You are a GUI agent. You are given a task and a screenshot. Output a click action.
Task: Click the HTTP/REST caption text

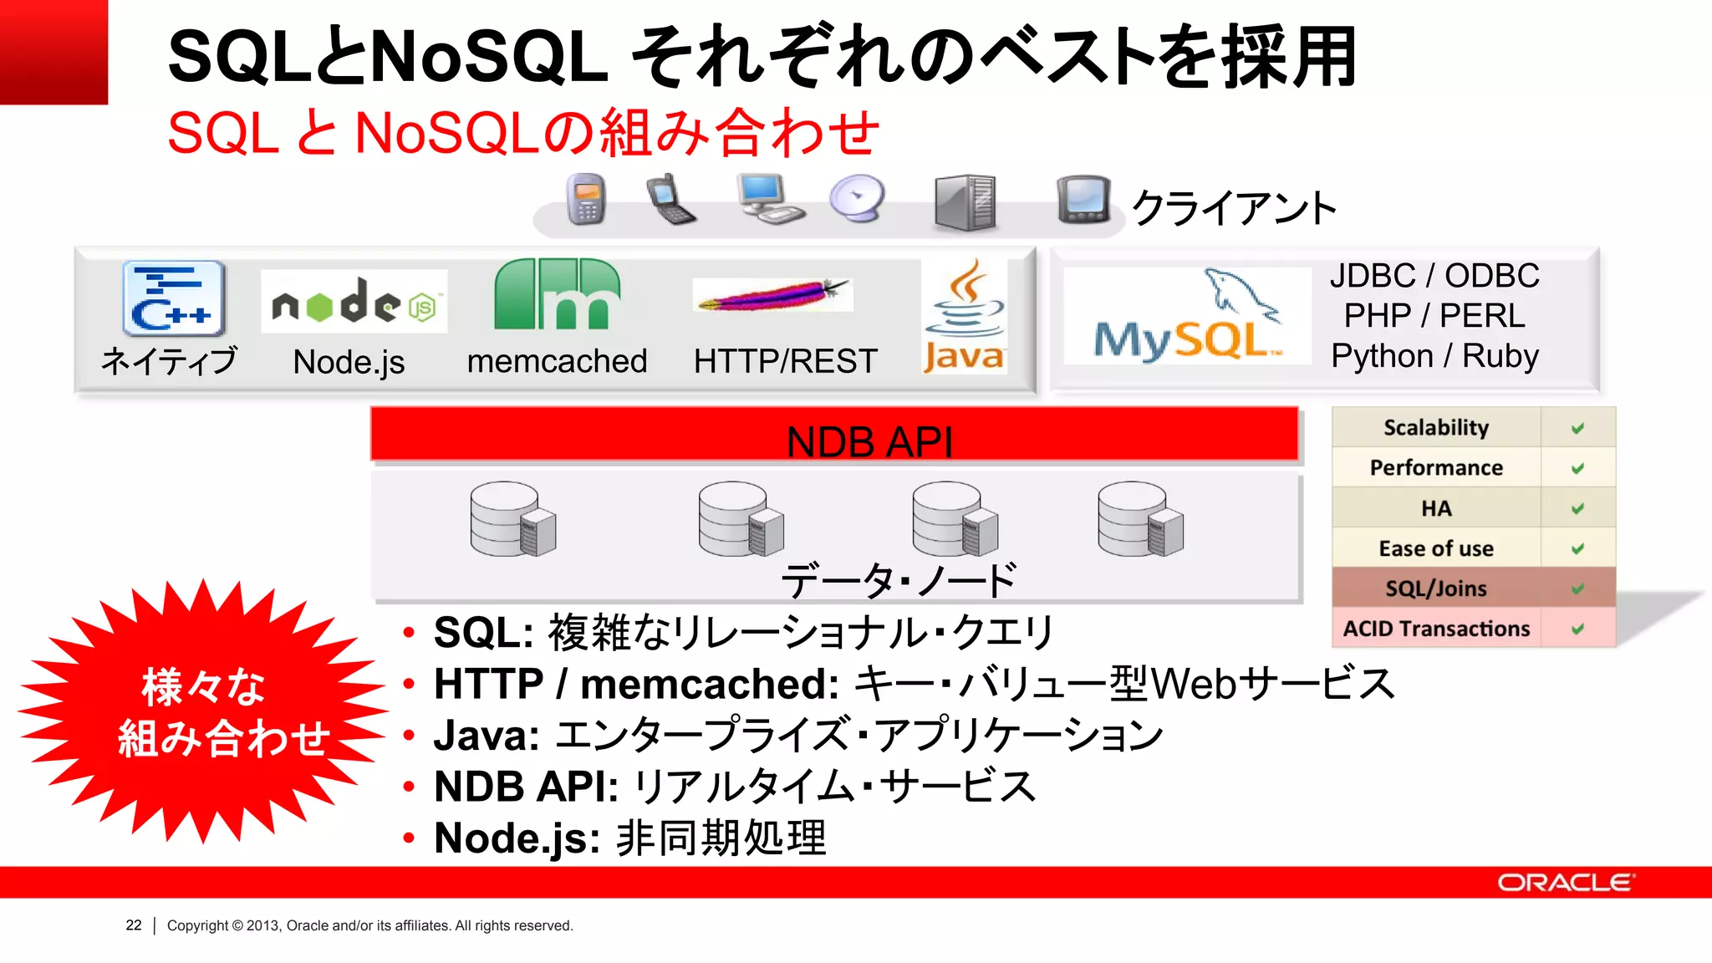786,361
